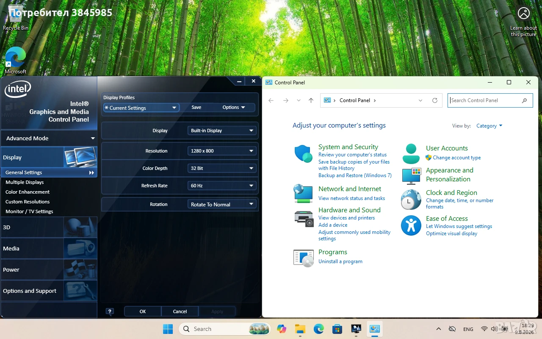The width and height of the screenshot is (542, 339).
Task: Open the Display Built-in Display dropdown
Action: pos(222,131)
